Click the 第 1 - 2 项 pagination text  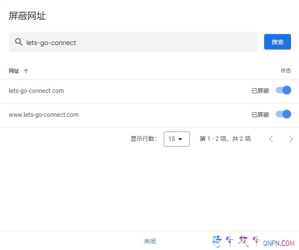pos(225,139)
